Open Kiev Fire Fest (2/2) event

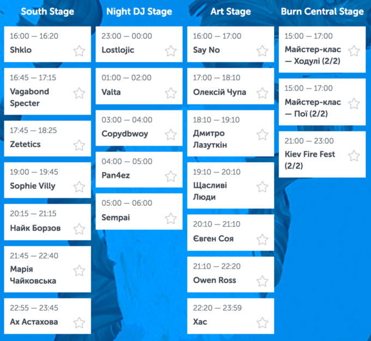[322, 154]
